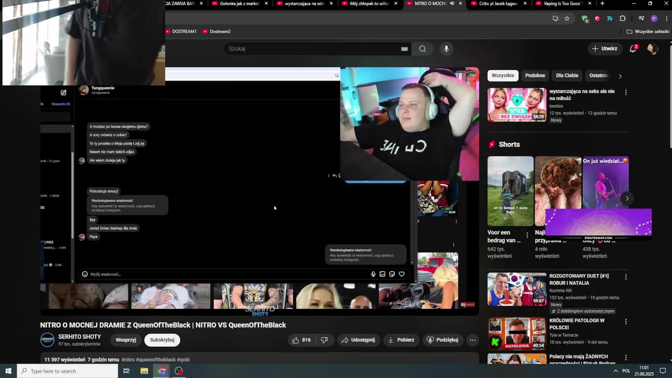Click Windows 'Type here to search' box

pos(67,371)
